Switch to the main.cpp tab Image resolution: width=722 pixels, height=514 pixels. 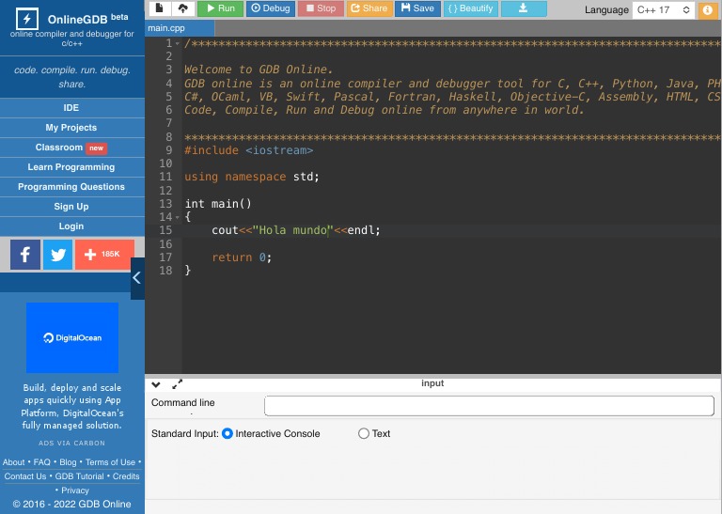tap(165, 28)
